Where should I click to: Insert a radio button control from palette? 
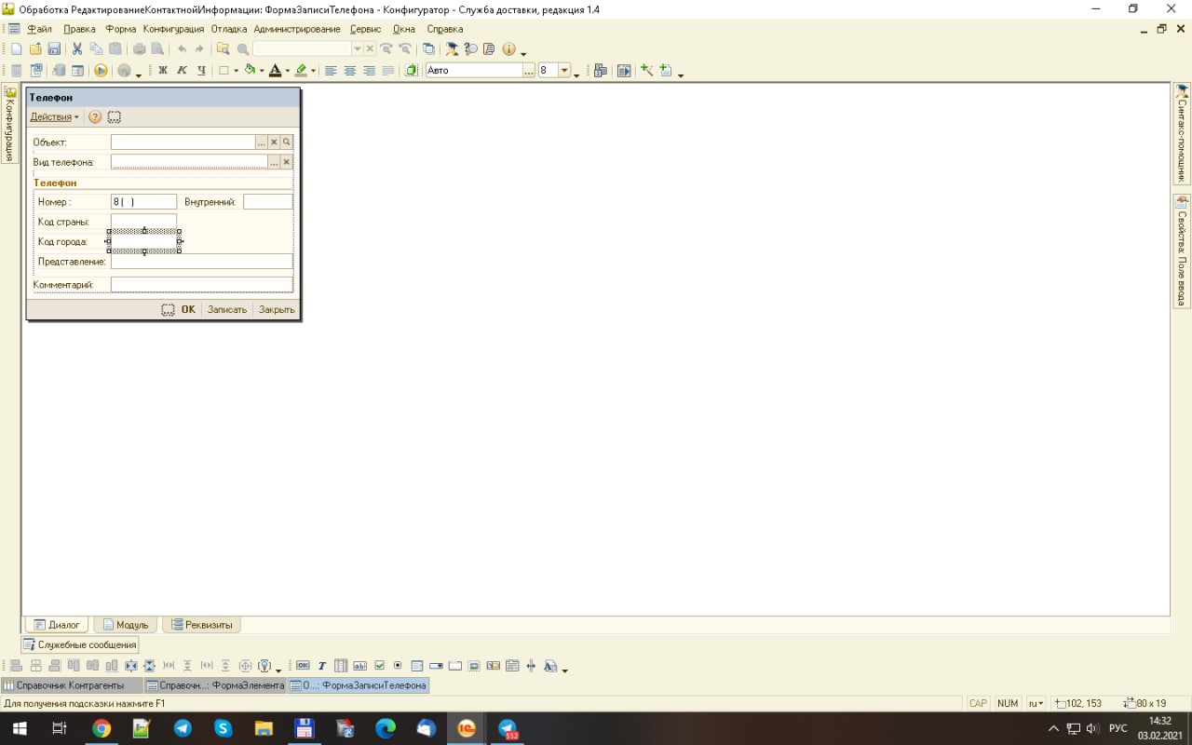coord(398,666)
